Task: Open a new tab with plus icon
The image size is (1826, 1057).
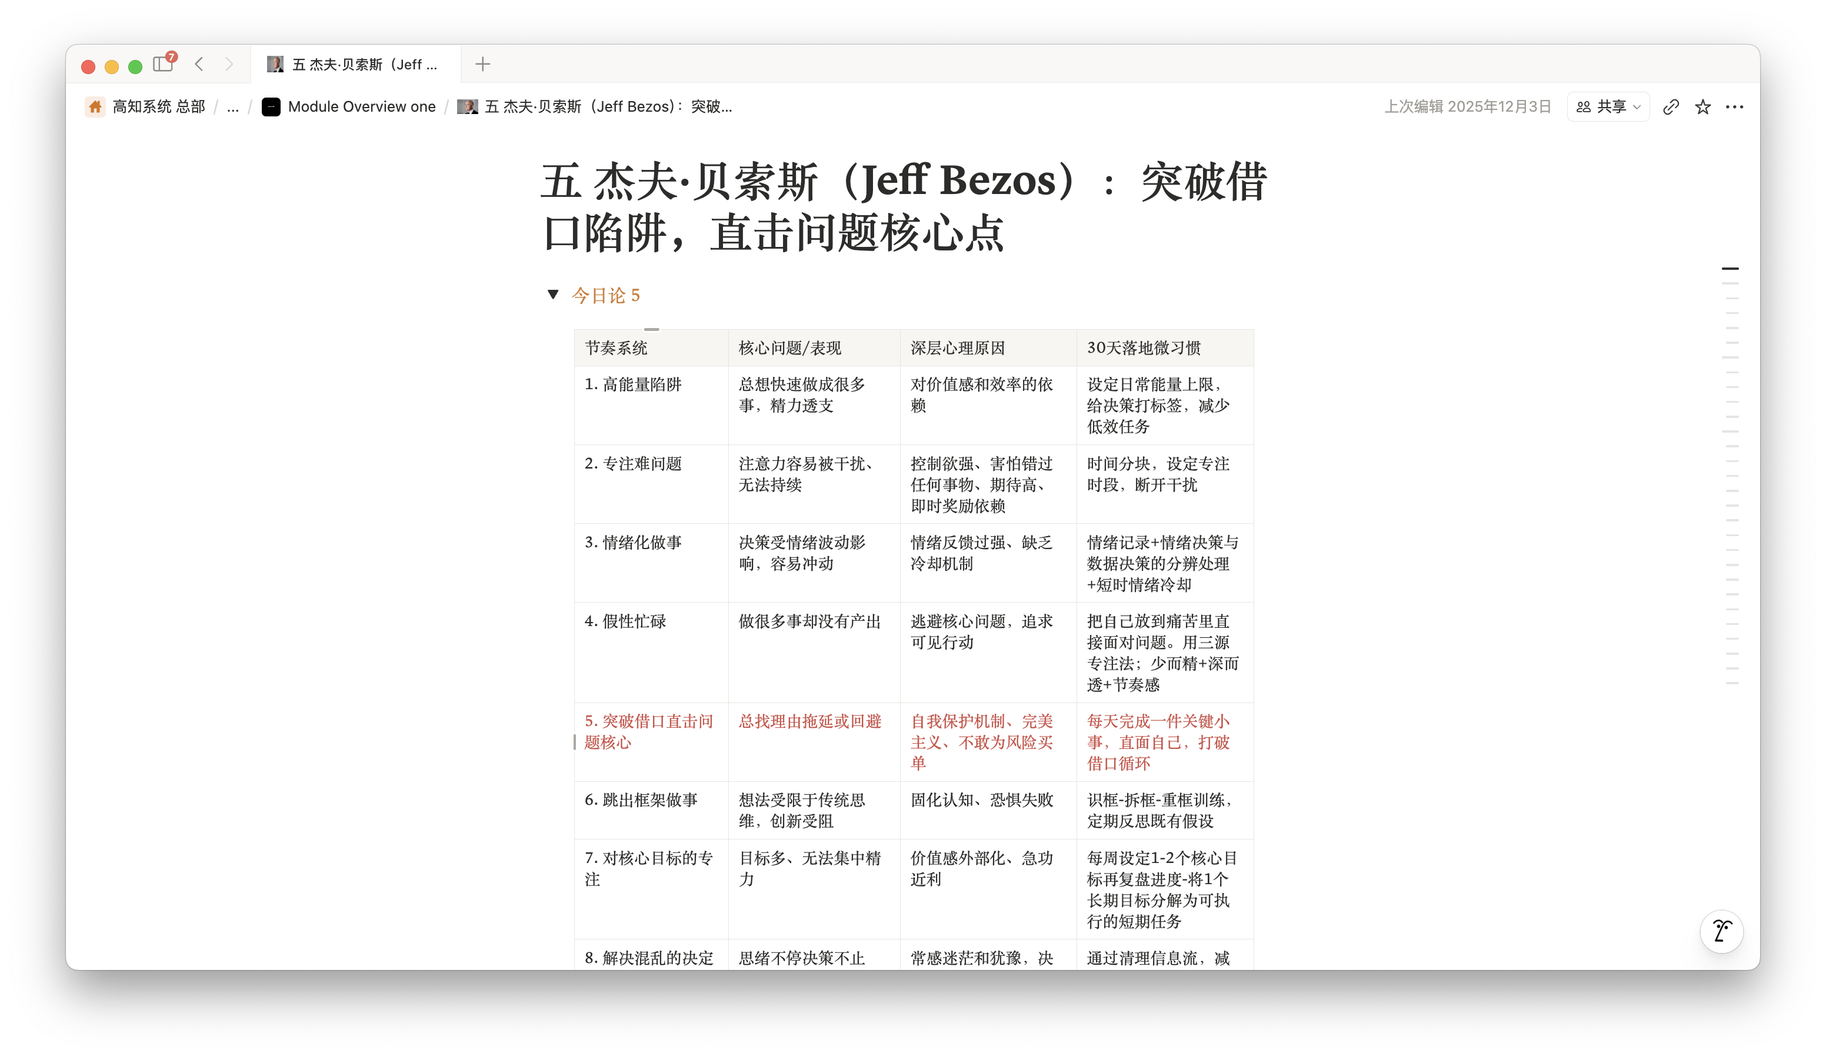Action: (x=482, y=65)
